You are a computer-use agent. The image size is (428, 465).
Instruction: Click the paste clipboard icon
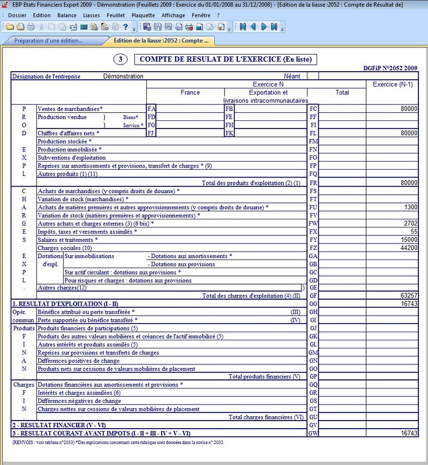[62, 27]
